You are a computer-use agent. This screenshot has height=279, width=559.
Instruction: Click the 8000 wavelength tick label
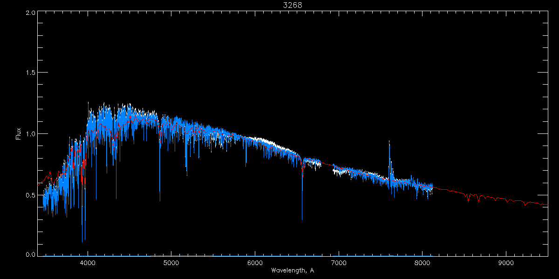[x=422, y=263]
